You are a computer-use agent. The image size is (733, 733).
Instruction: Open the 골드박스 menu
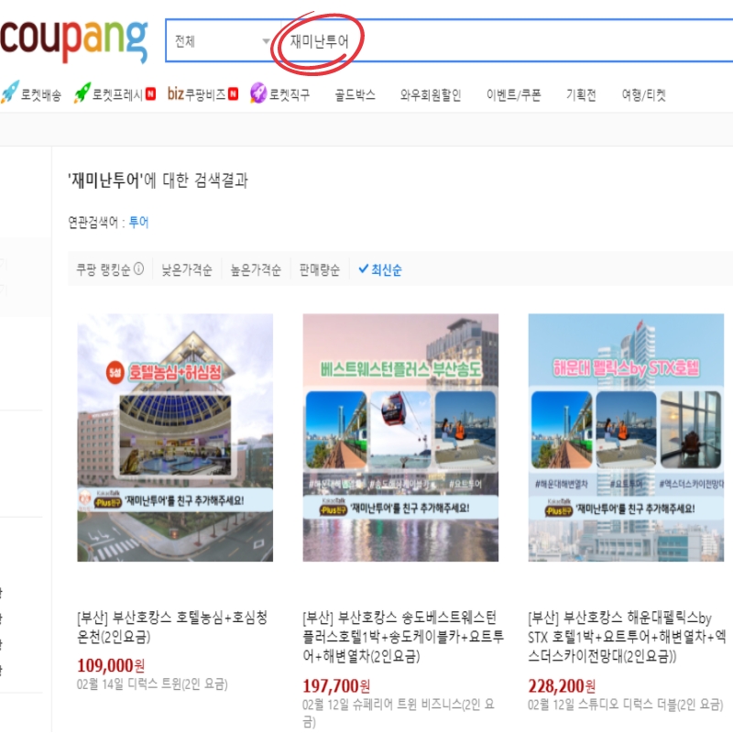pyautogui.click(x=356, y=95)
